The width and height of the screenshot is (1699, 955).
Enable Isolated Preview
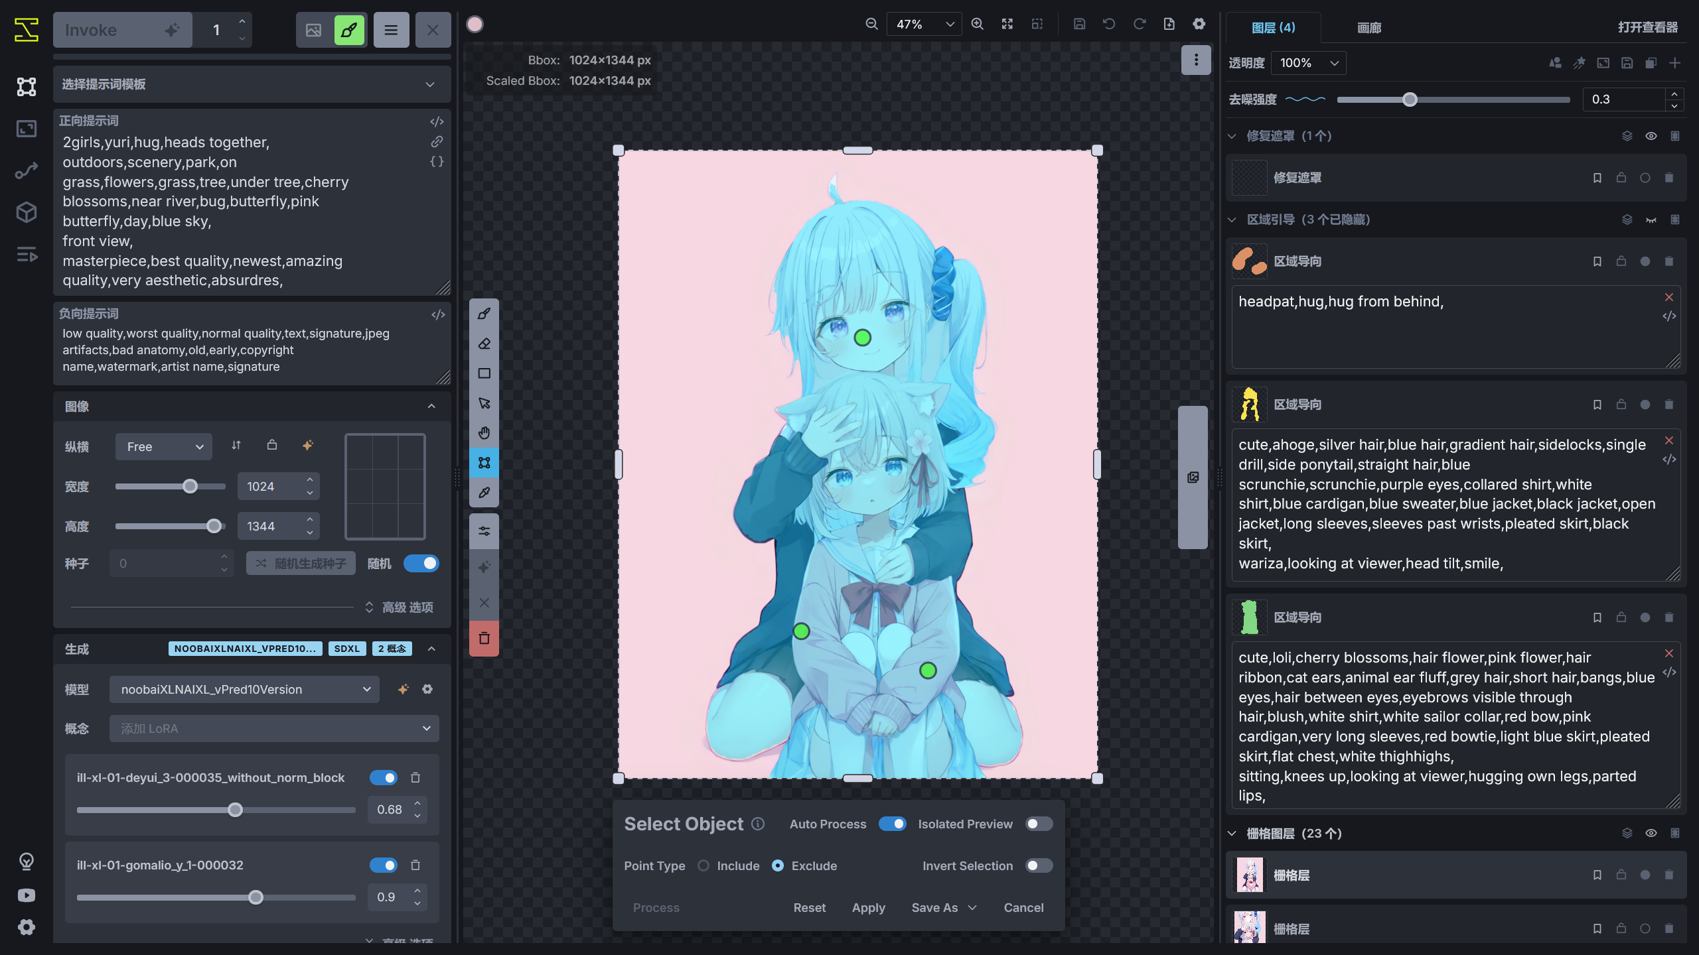tap(1039, 824)
